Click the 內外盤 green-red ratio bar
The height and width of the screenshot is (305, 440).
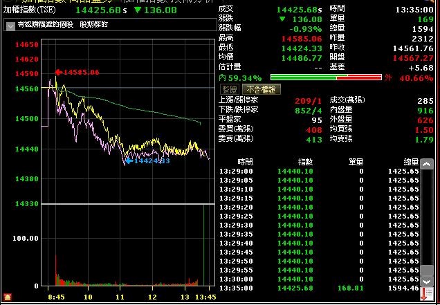click(326, 77)
